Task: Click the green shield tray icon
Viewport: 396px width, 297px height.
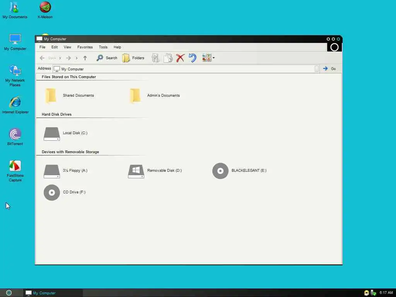Action: (x=374, y=293)
